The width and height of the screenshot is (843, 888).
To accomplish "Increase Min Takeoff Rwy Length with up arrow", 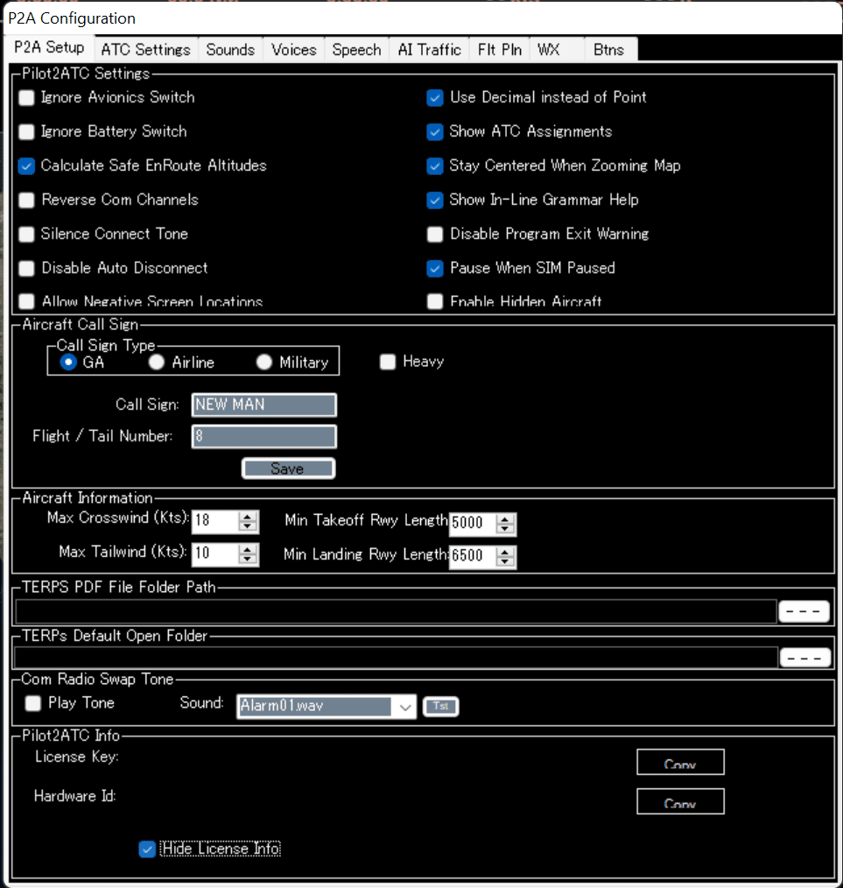I will (505, 518).
